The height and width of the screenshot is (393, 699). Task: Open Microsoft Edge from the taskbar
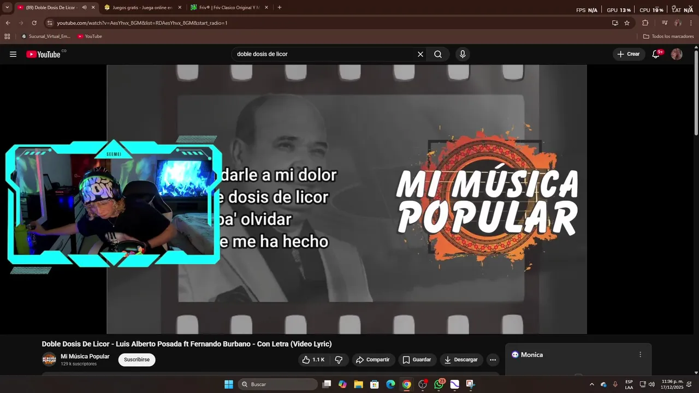(390, 384)
